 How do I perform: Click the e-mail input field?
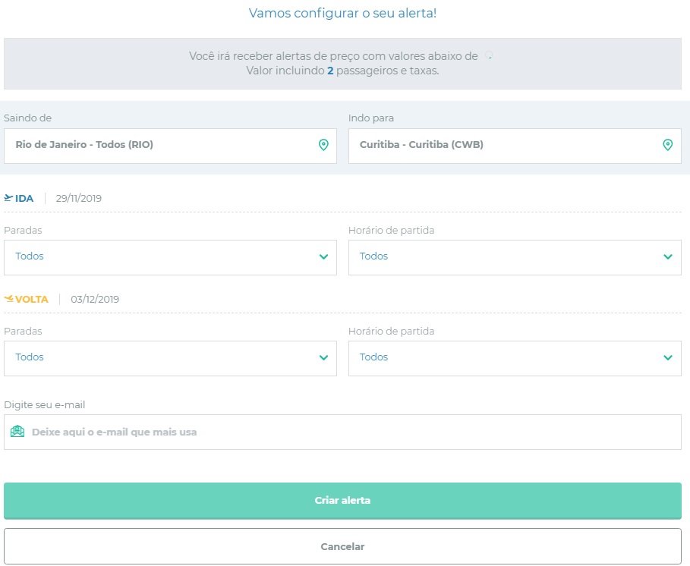click(x=342, y=432)
